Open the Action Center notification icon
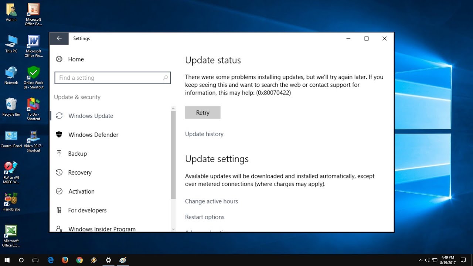473x266 pixels. coord(463,260)
